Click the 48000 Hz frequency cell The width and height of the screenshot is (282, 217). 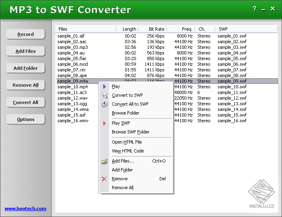coord(184,92)
